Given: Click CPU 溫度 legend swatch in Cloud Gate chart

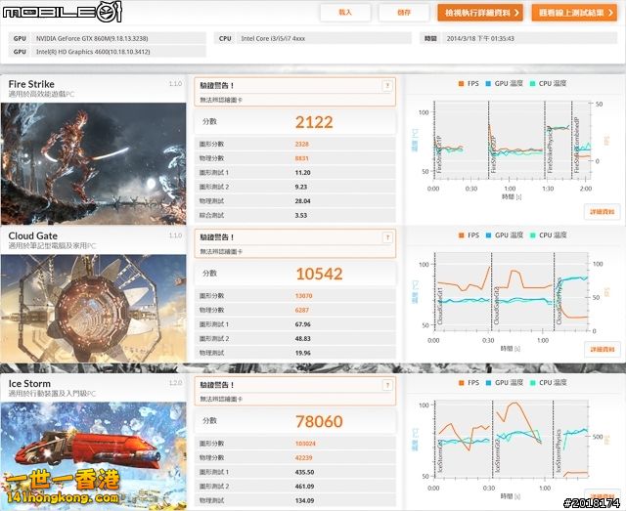Looking at the screenshot, I should (x=532, y=235).
